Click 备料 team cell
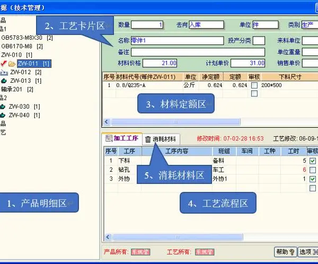The height and width of the screenshot is (264, 318). tap(224, 161)
